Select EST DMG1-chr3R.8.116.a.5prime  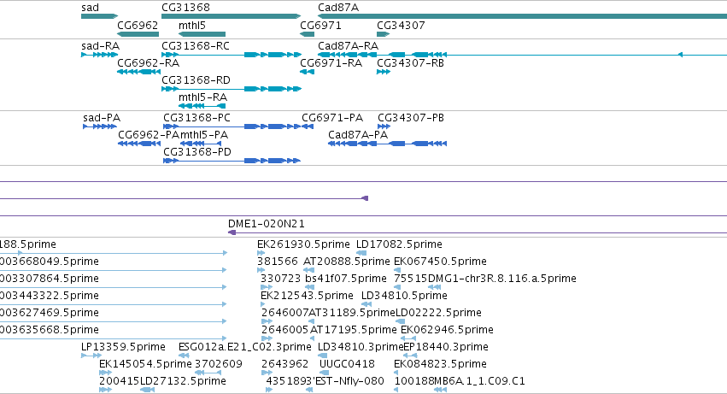pyautogui.click(x=502, y=279)
